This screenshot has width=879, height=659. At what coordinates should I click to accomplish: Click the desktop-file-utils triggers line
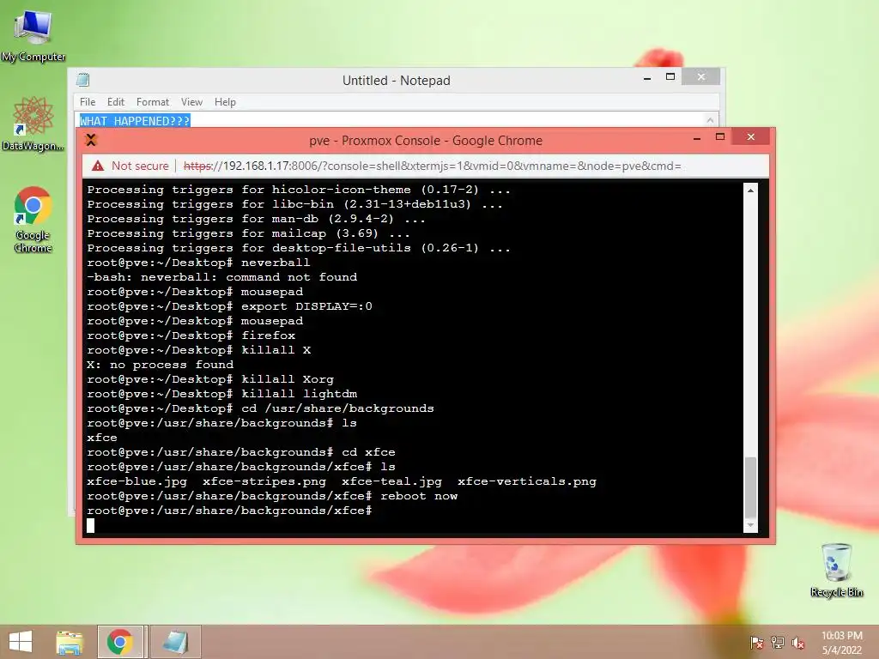coord(299,248)
